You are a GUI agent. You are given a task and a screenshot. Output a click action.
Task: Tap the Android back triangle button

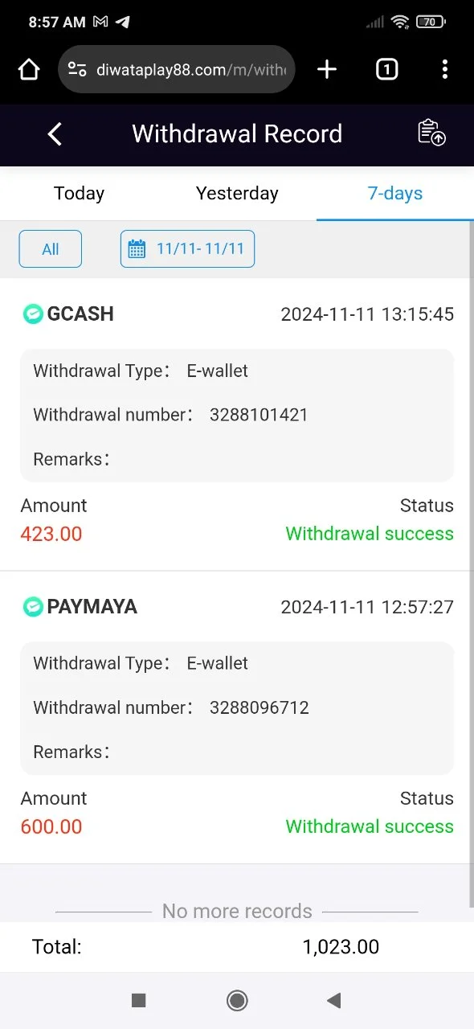(334, 1000)
